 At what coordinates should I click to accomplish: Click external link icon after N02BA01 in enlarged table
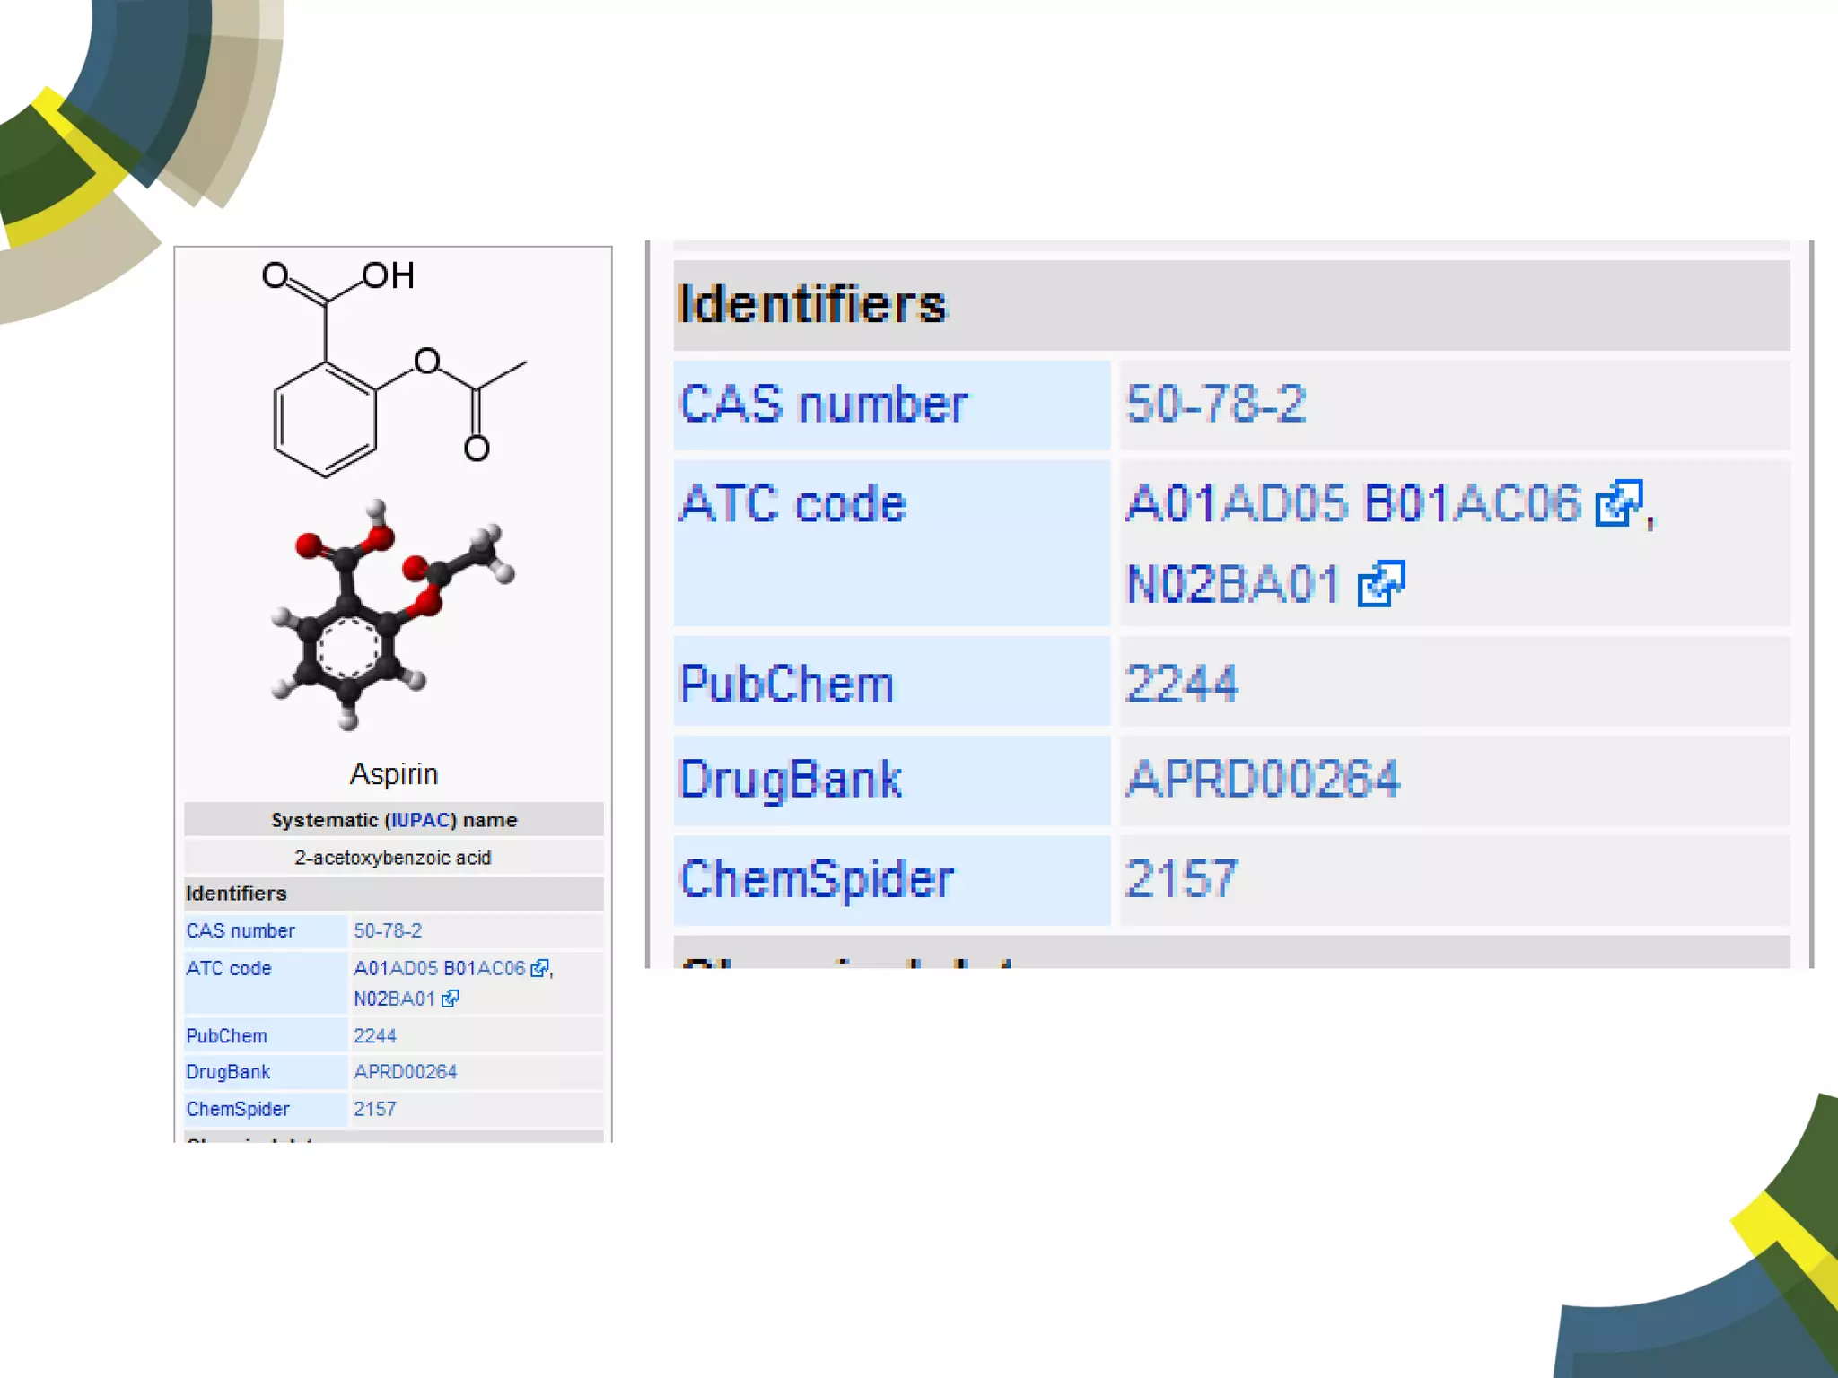coord(1380,585)
